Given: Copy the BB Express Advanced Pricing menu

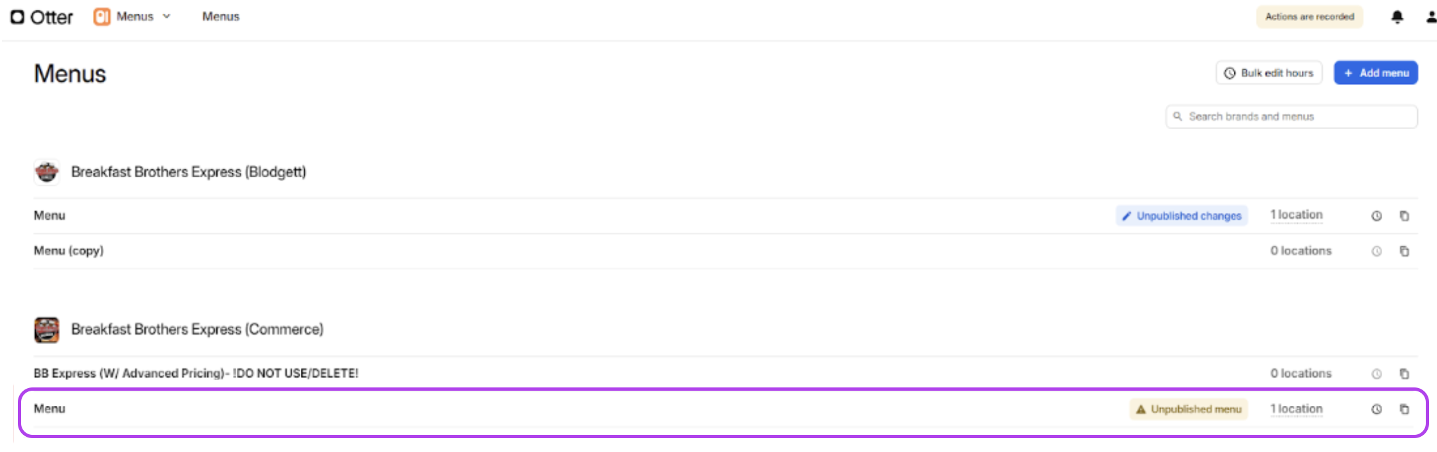Looking at the screenshot, I should click(x=1405, y=374).
